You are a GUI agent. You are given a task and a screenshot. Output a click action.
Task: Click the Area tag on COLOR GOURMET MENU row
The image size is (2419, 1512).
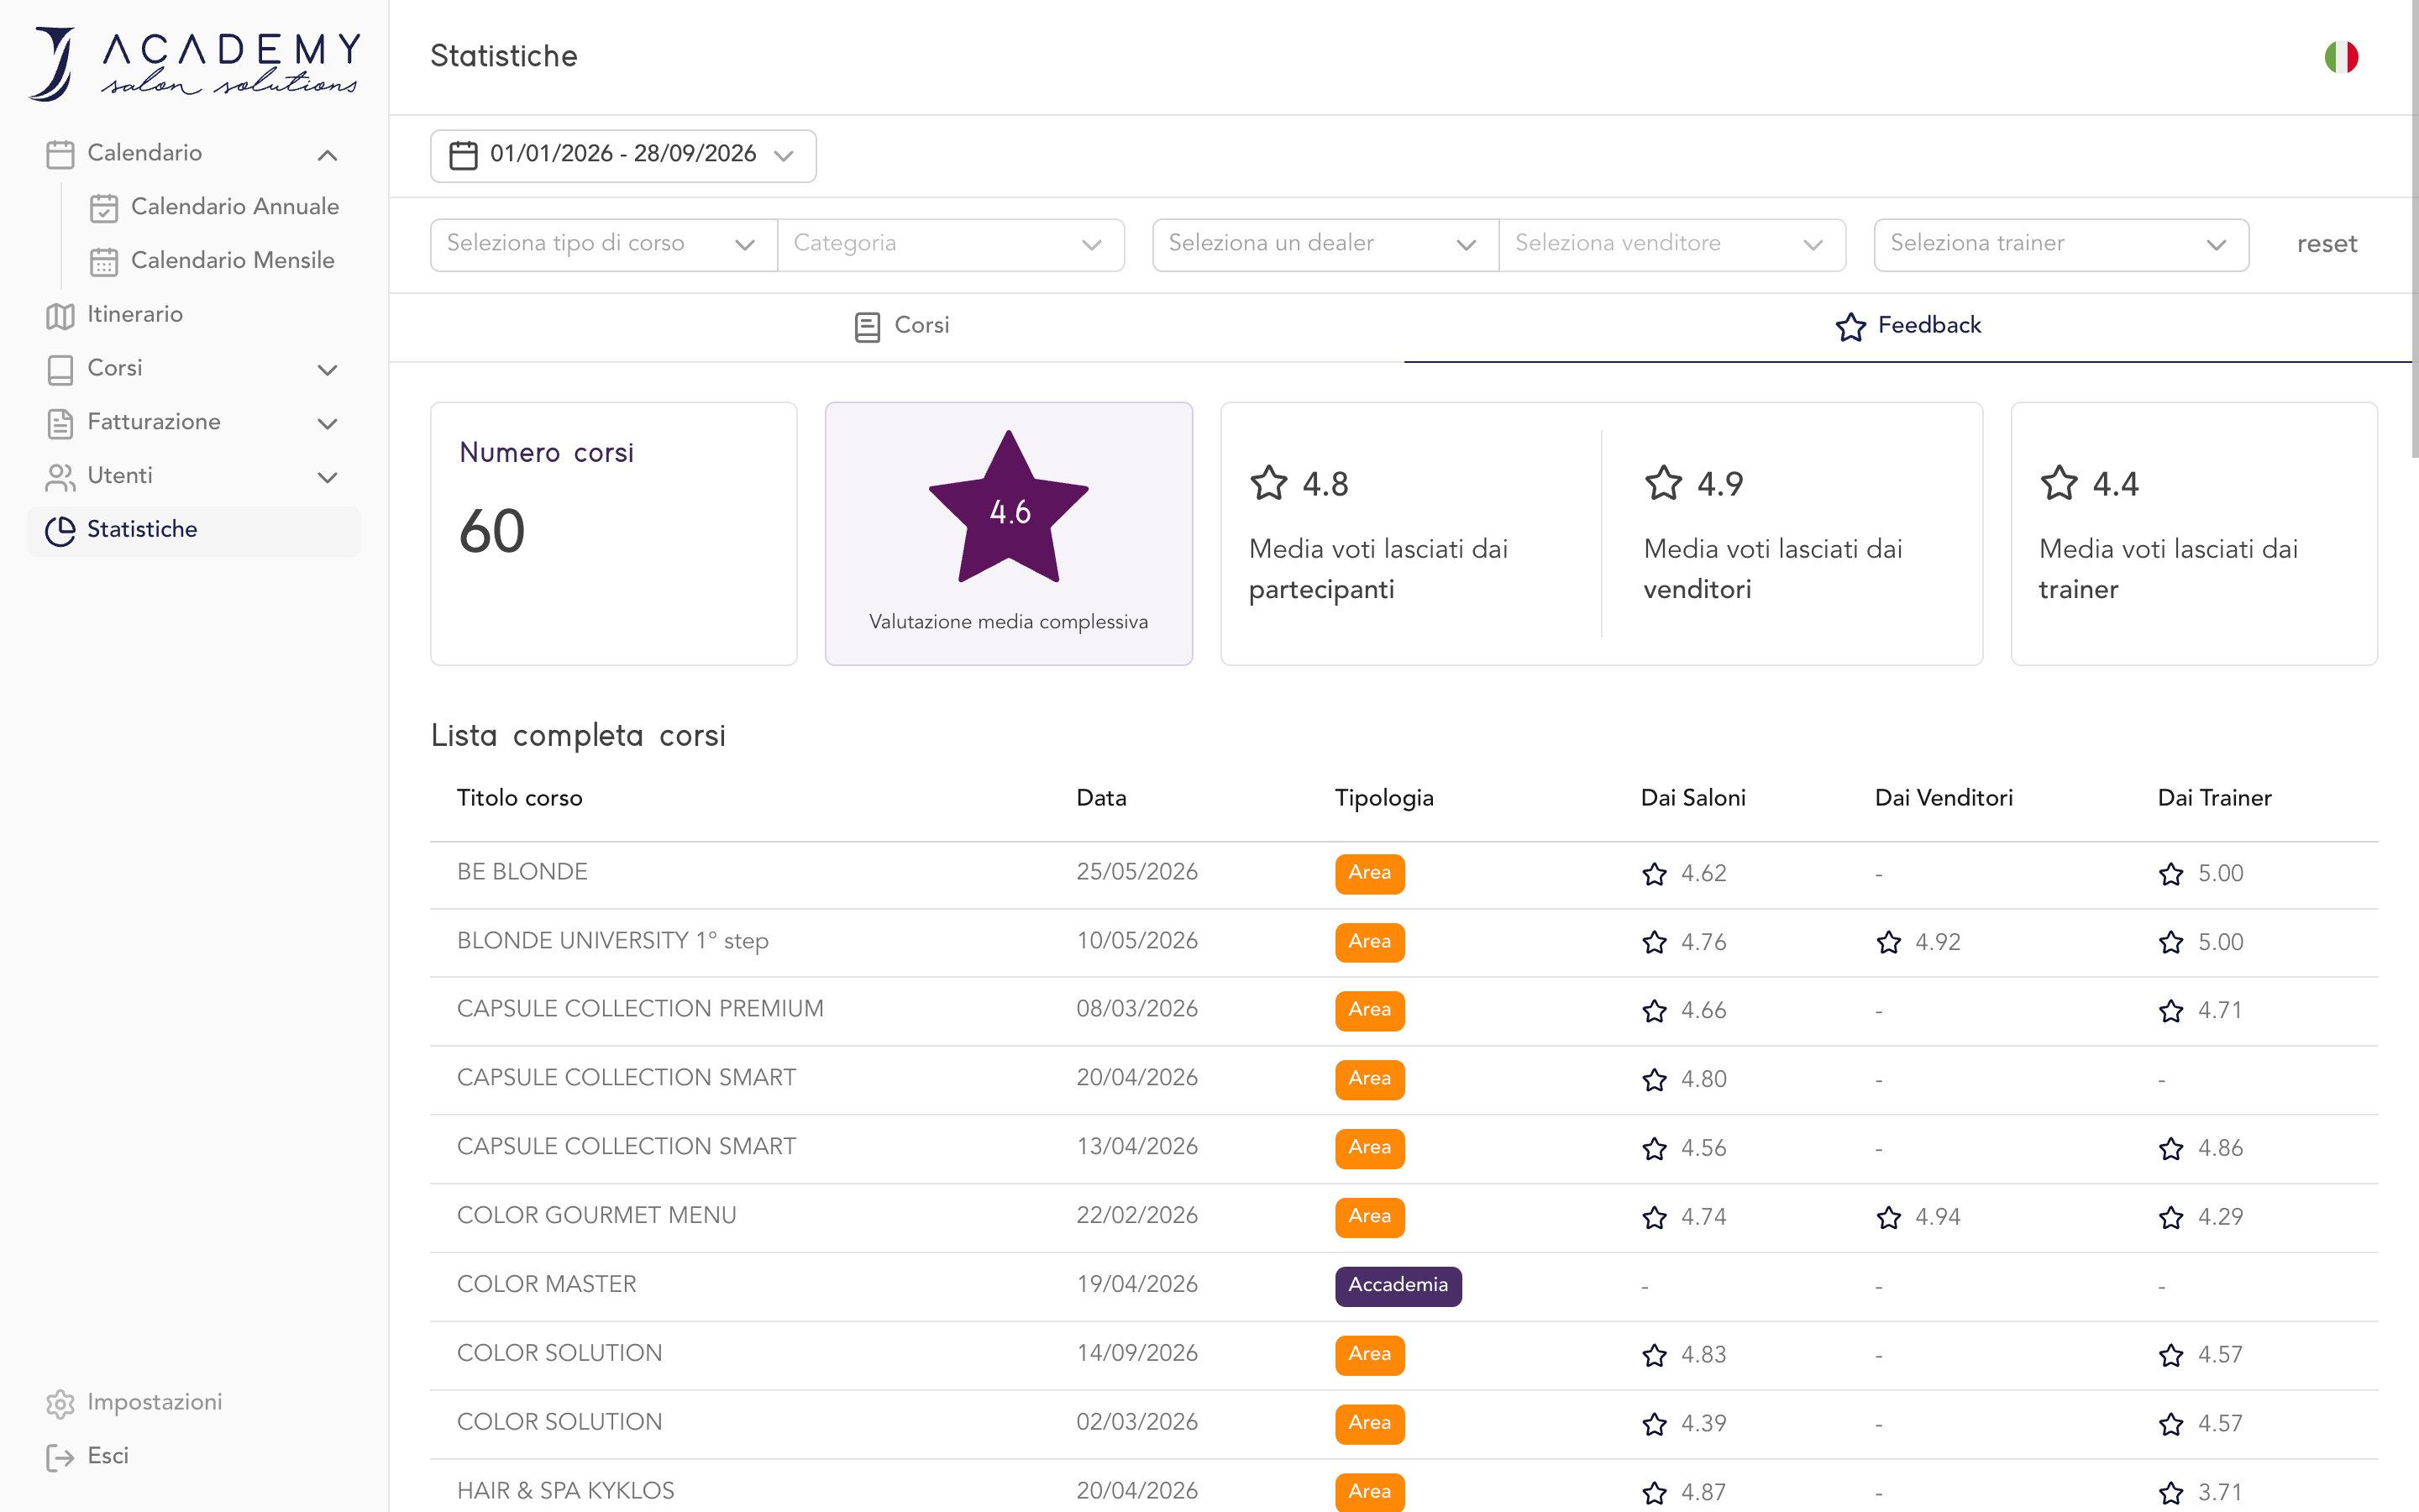(1369, 1217)
